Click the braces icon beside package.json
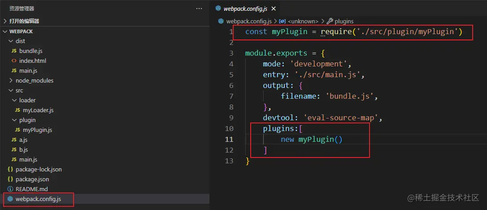The height and width of the screenshot is (210, 487). pyautogui.click(x=10, y=179)
